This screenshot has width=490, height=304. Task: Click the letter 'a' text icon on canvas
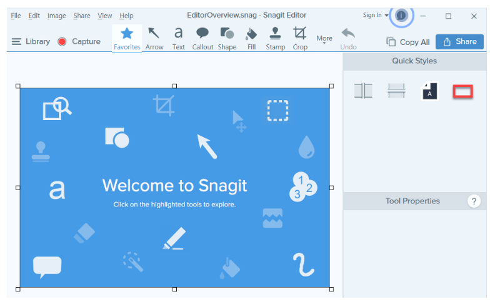[x=57, y=190]
